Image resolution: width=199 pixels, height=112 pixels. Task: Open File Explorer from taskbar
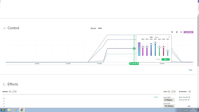coord(9,110)
